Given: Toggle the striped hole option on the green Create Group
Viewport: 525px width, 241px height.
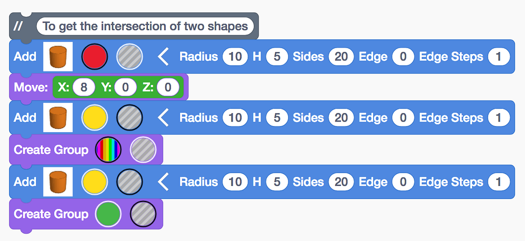Looking at the screenshot, I should pos(143,214).
